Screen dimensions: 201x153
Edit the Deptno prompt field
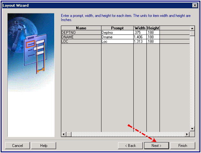tap(117, 33)
